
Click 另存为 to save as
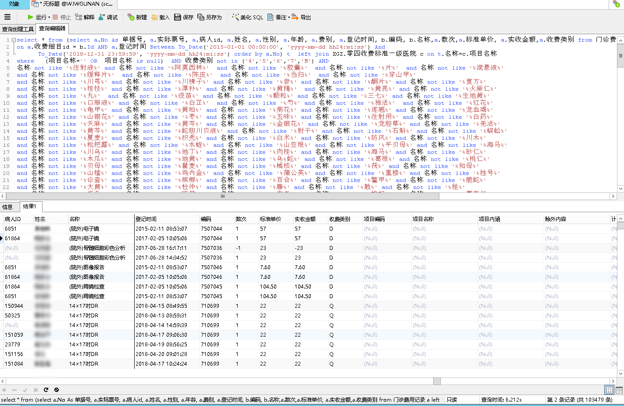(210, 17)
